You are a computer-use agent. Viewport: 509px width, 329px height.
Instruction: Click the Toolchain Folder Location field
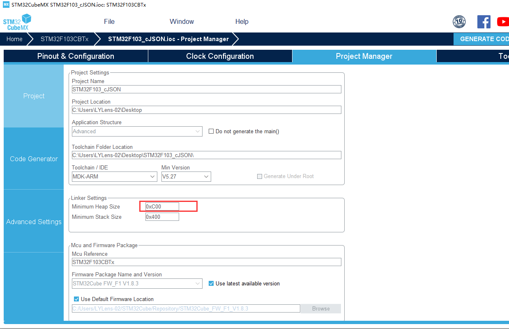(207, 155)
